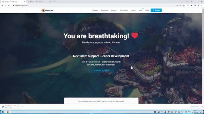Open the Extensions puzzle icon

pyautogui.click(x=191, y=5)
